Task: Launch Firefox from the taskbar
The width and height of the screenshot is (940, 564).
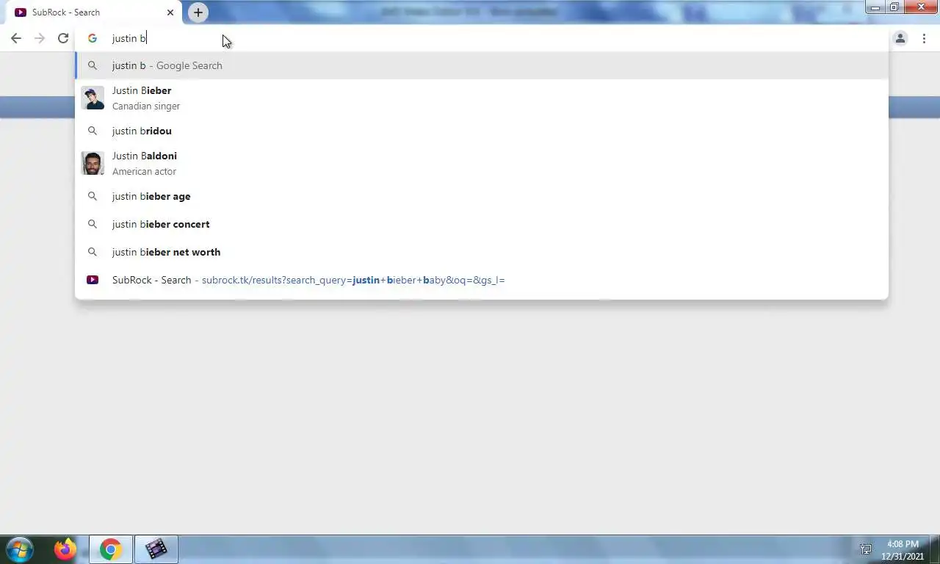Action: pyautogui.click(x=65, y=549)
